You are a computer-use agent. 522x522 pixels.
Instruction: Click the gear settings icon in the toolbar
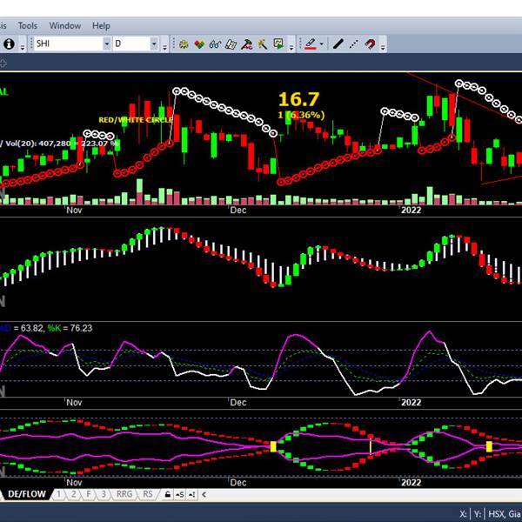tap(184, 43)
